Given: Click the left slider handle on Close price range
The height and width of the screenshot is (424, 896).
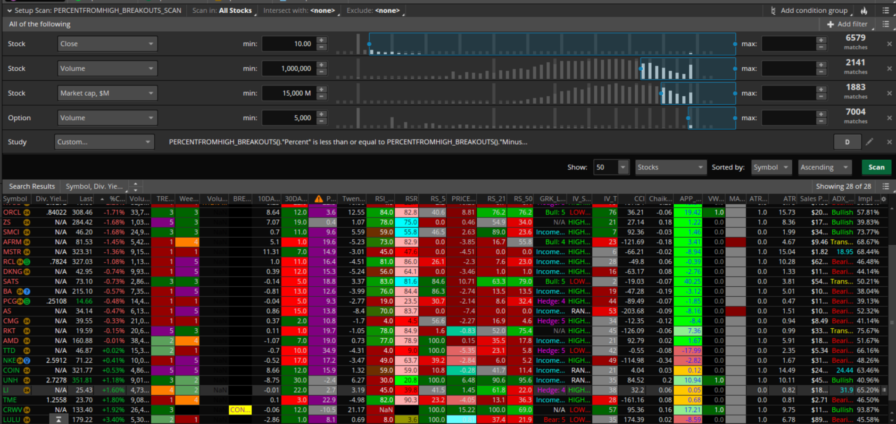Looking at the screenshot, I should click(x=369, y=44).
